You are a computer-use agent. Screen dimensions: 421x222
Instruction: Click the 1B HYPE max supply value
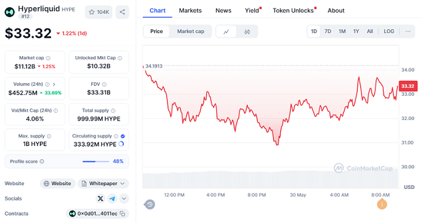pos(35,144)
